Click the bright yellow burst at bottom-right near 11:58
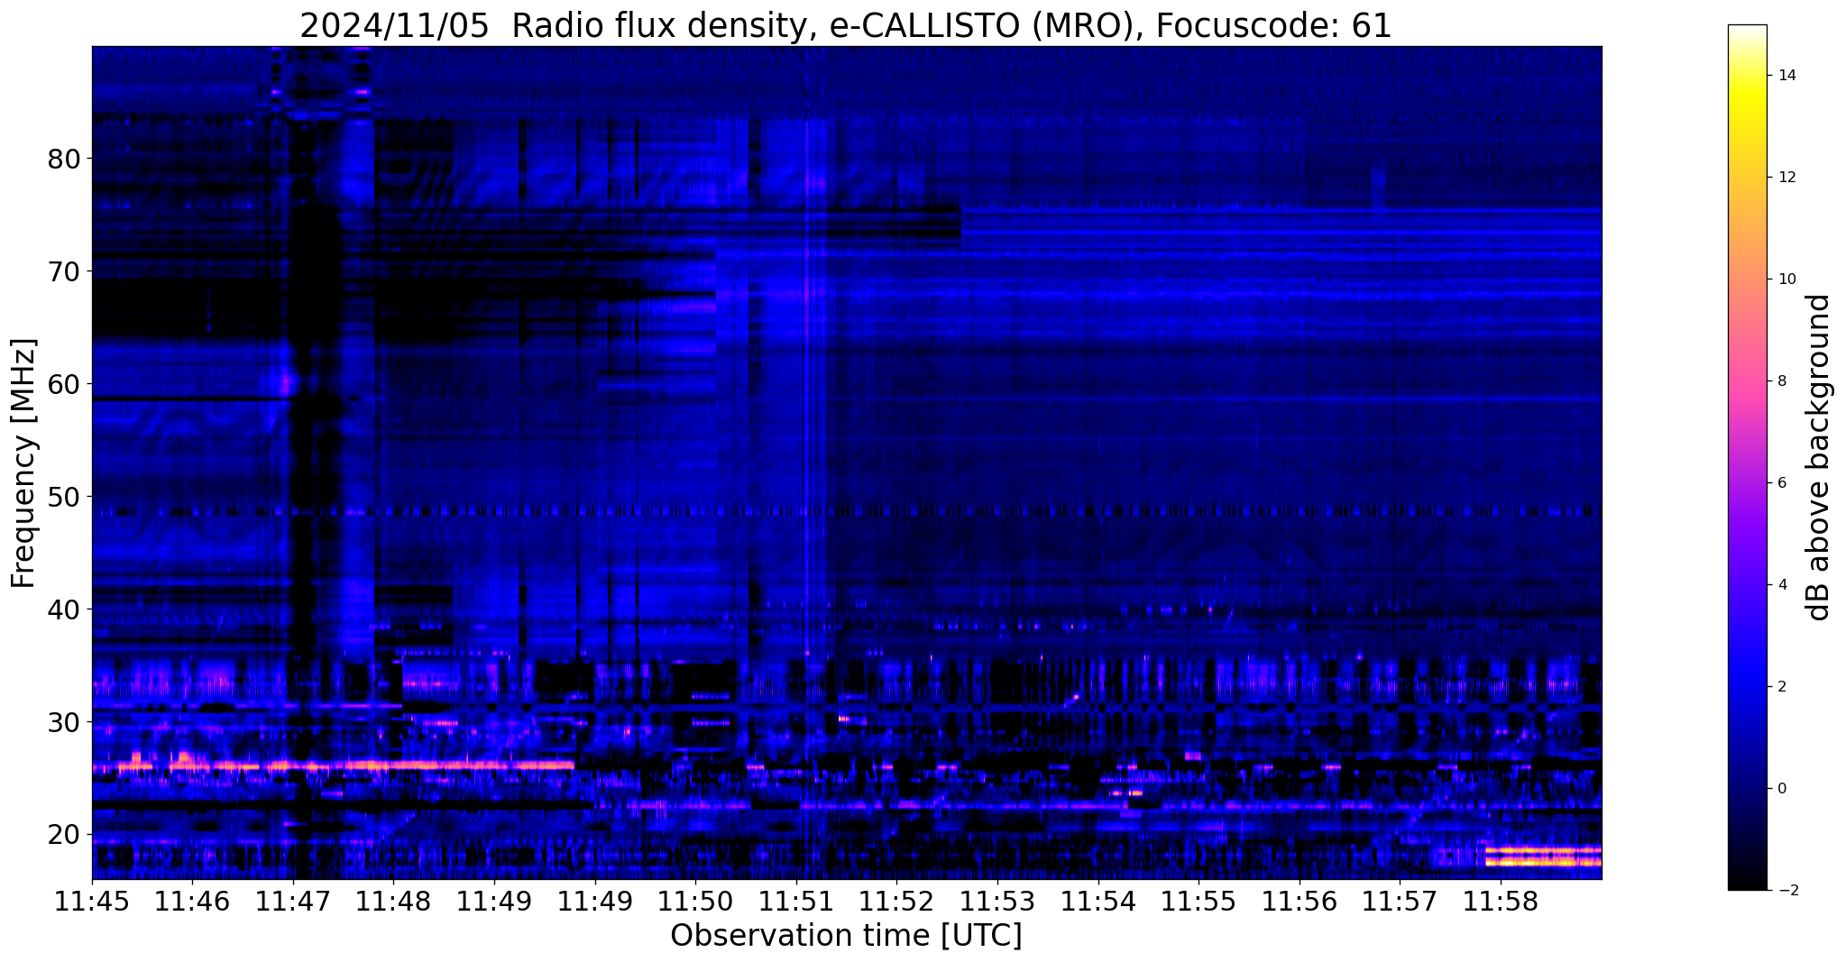This screenshot has height=962, width=1846. tap(1543, 857)
